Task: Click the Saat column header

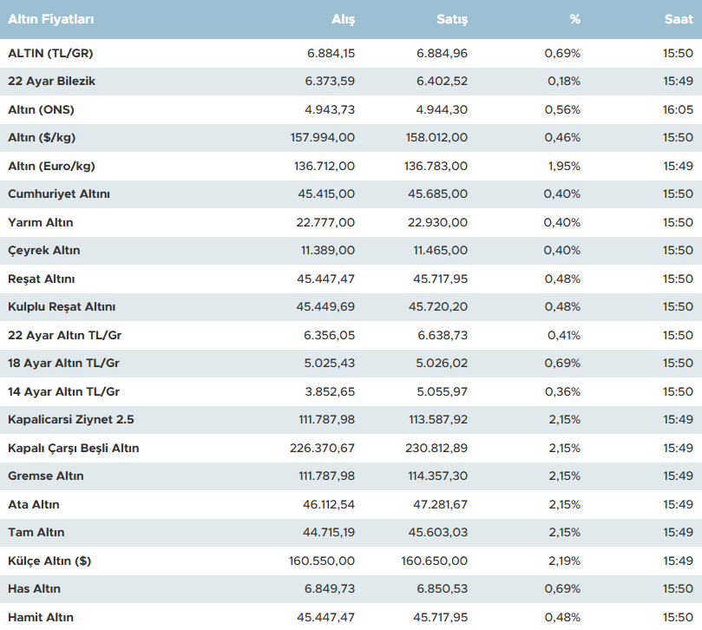Action: pos(679,19)
